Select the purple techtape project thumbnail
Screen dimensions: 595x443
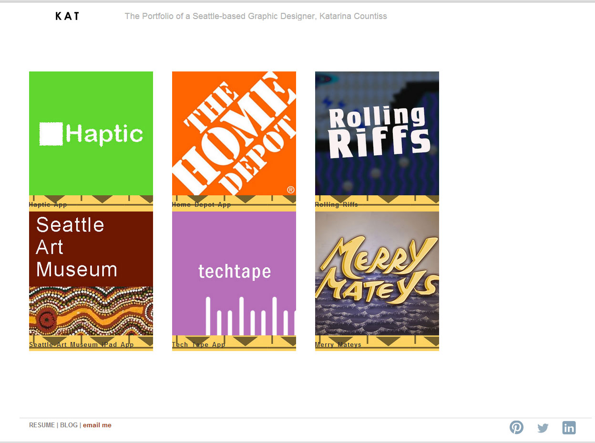[234, 273]
